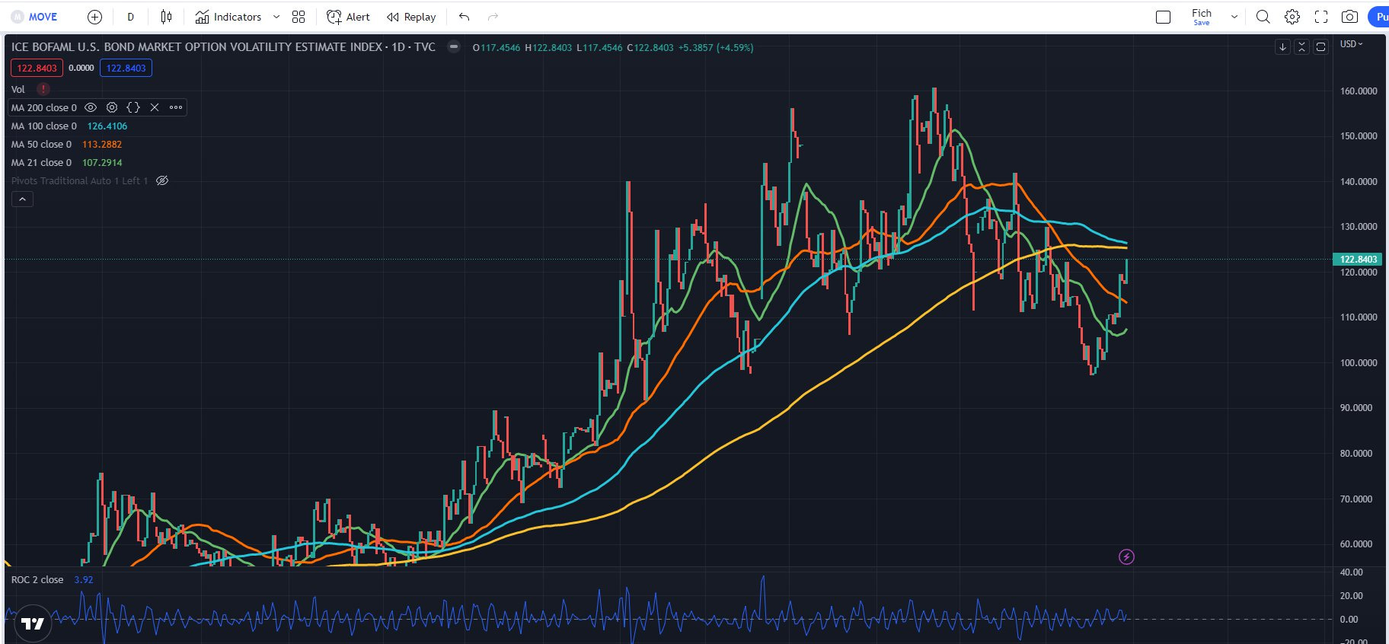This screenshot has height=644, width=1389.
Task: Open MA 200 source code braces icon
Action: point(133,107)
